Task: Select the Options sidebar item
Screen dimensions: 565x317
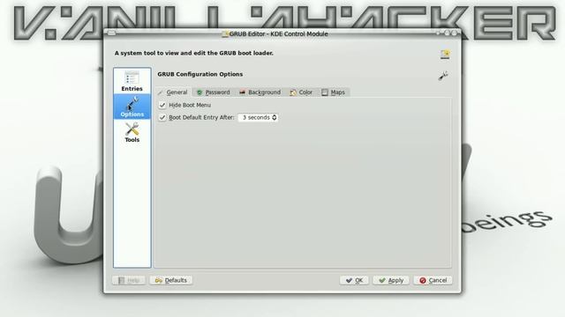Action: point(132,107)
